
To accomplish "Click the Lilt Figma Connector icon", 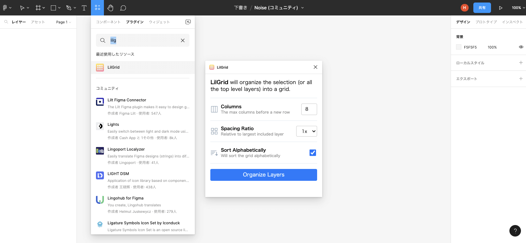I will (x=100, y=102).
